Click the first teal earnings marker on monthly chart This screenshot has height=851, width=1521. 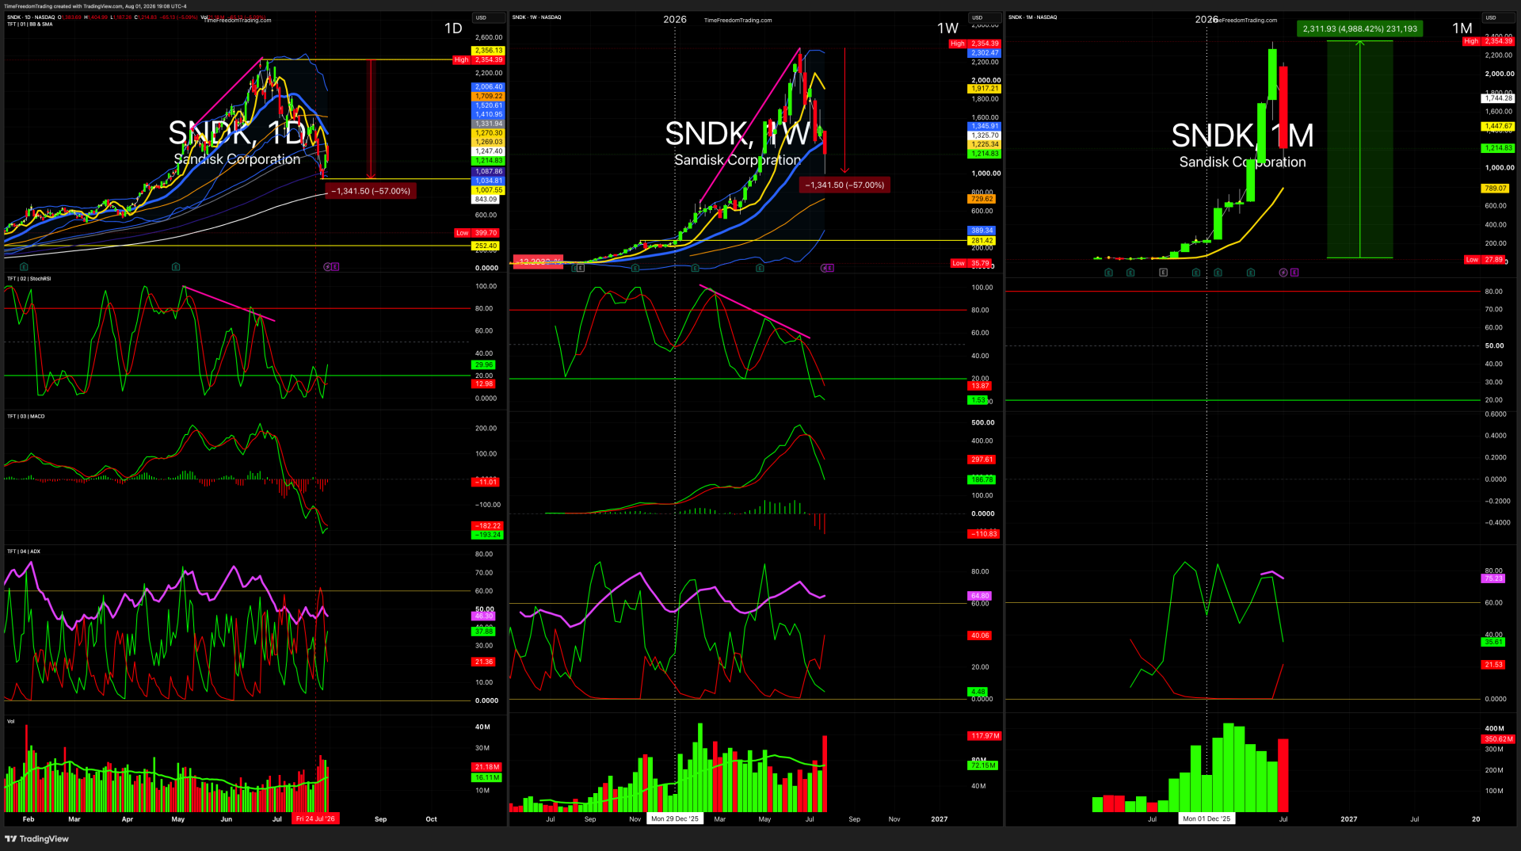click(x=1108, y=273)
